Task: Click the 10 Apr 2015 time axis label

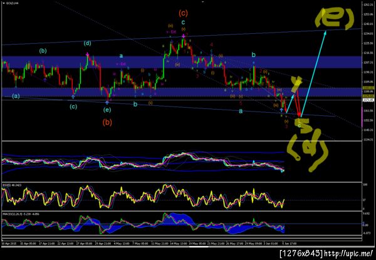Action: [x=8, y=244]
